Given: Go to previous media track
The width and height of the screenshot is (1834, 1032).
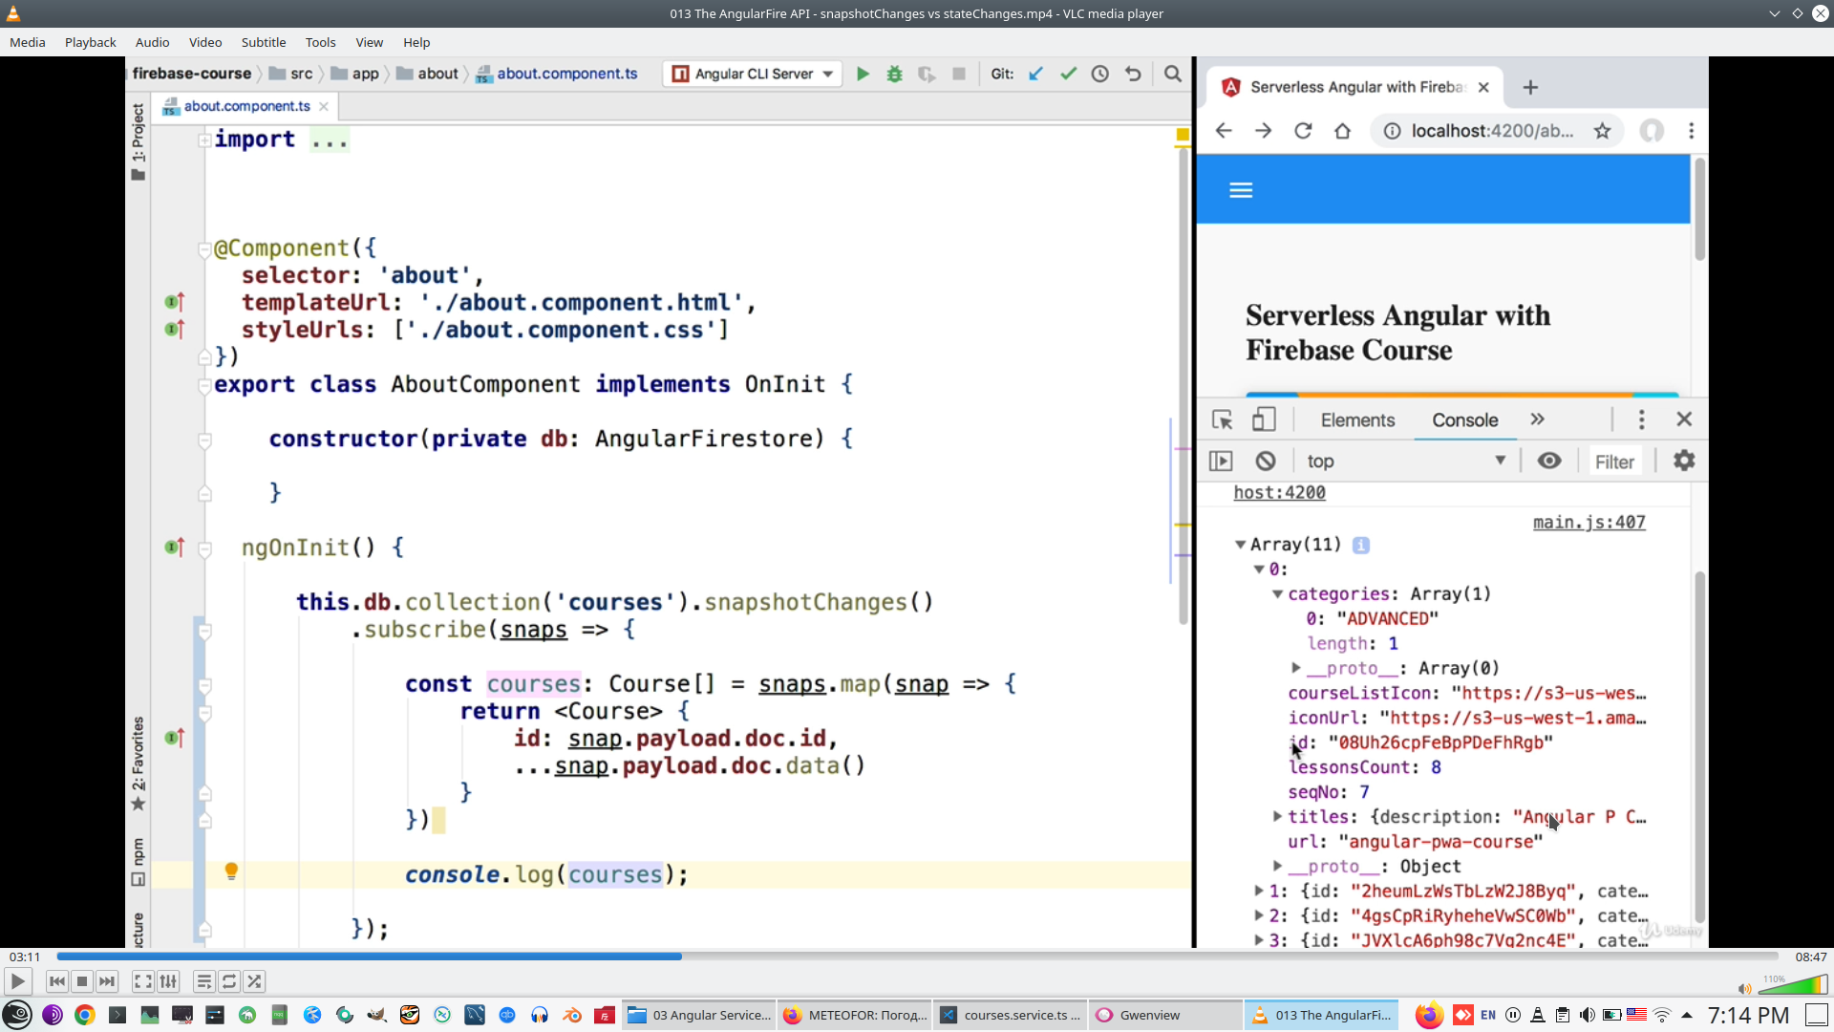Looking at the screenshot, I should coord(57,981).
